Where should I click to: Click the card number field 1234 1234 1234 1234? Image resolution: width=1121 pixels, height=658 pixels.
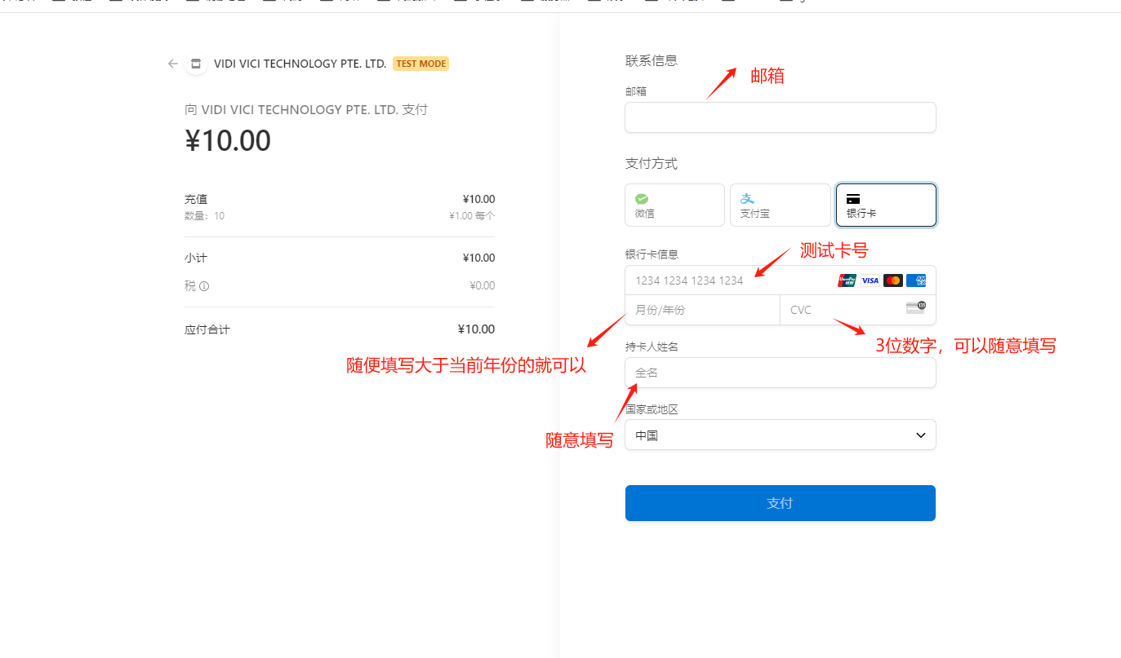coord(781,280)
